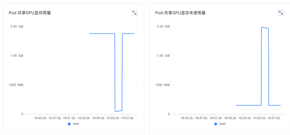The width and height of the screenshot is (290, 135).
Task: Click the zero label in 显存用量 chart
Action: [x=22, y=114]
